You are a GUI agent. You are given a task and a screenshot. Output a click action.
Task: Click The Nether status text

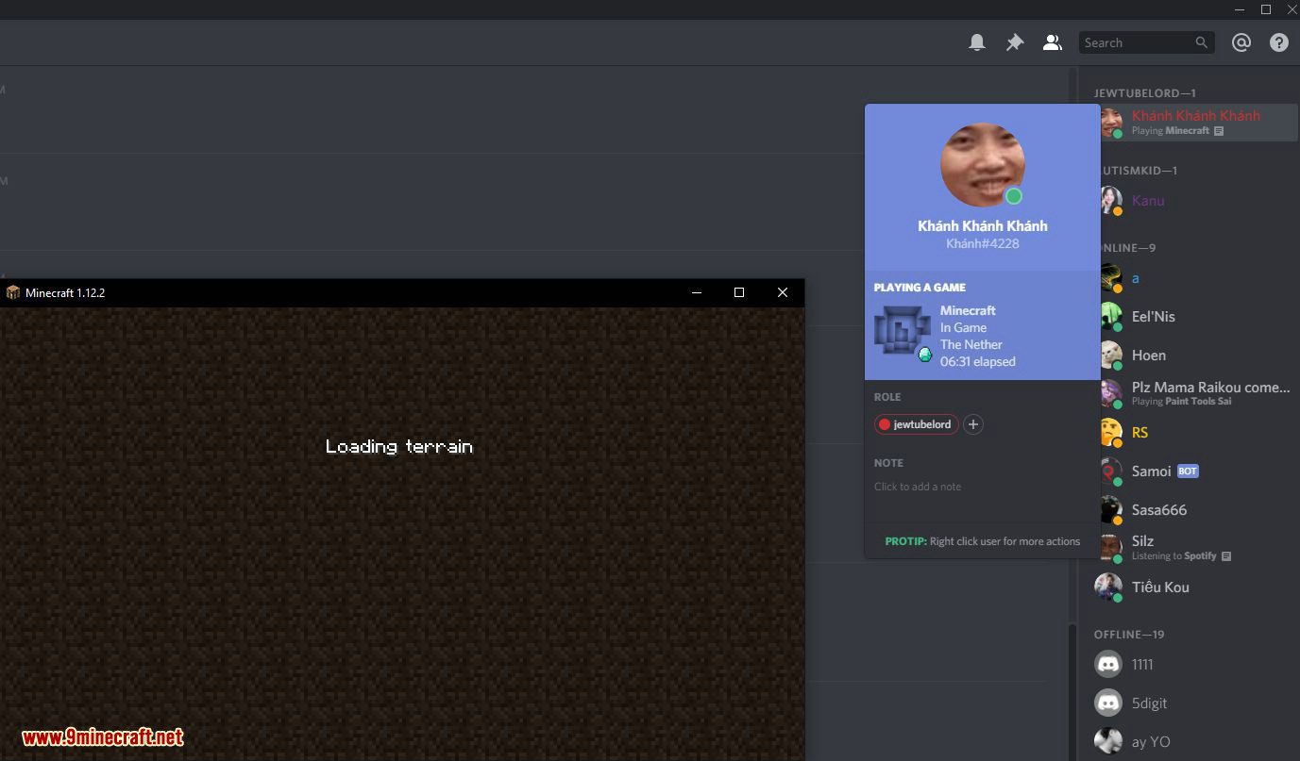(x=971, y=344)
